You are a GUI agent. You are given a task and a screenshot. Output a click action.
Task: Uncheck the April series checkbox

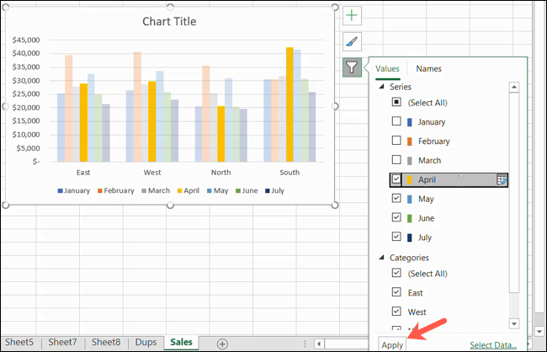tap(396, 179)
